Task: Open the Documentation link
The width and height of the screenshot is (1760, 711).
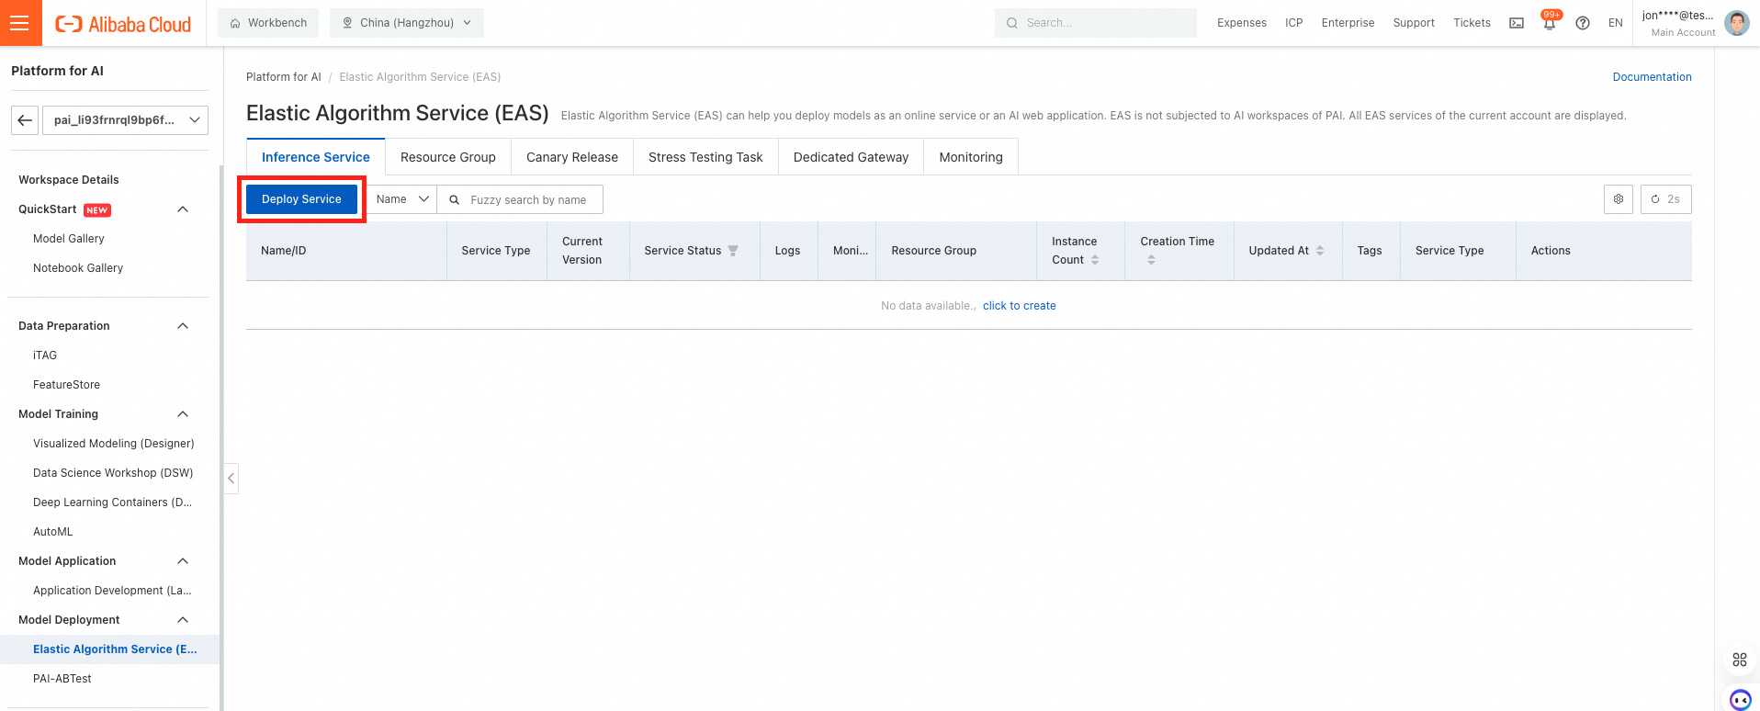Action: tap(1652, 77)
